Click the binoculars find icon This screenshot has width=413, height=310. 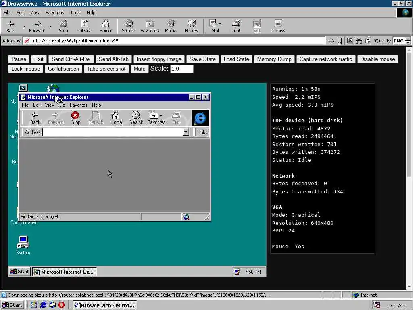coord(359,41)
